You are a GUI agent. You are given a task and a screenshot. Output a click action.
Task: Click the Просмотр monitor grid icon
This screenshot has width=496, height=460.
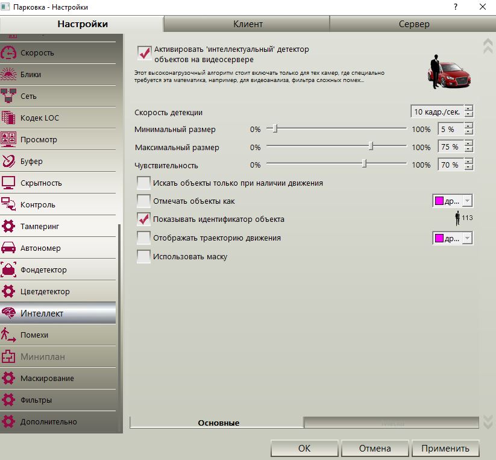tap(8, 139)
